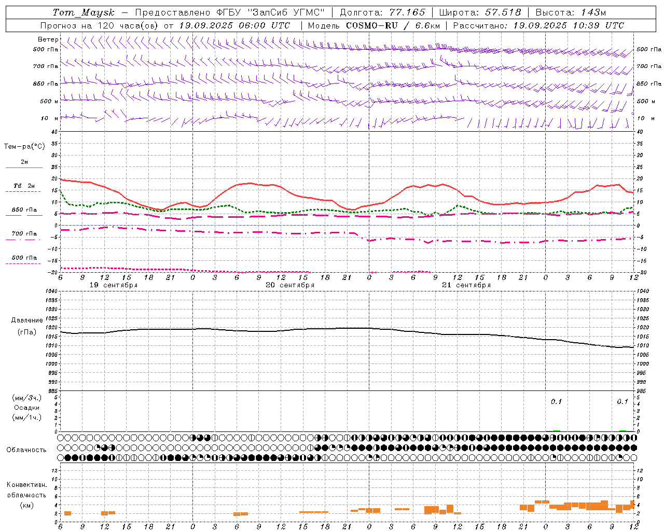
Task: Click the (мм/3ч.) precipitation unit label
Action: point(27,398)
